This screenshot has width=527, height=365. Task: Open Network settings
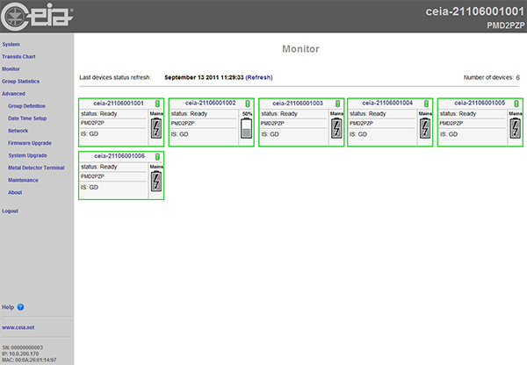18,131
